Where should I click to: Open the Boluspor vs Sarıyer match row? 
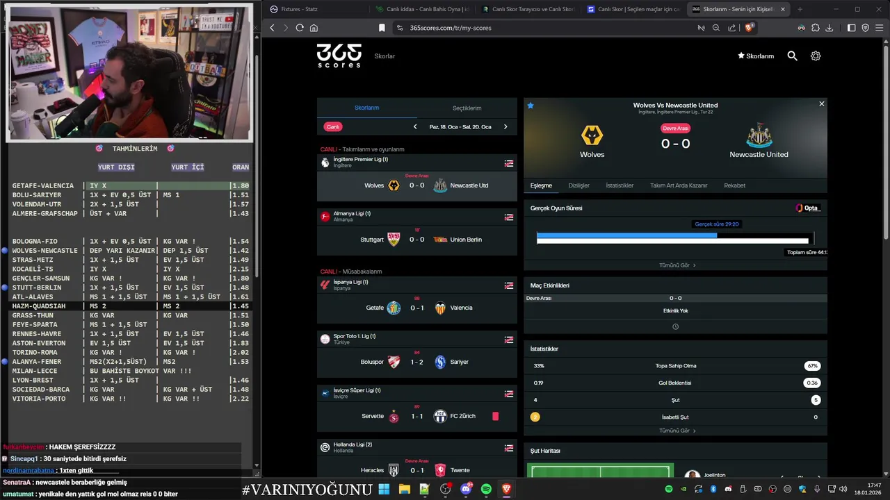pos(417,362)
